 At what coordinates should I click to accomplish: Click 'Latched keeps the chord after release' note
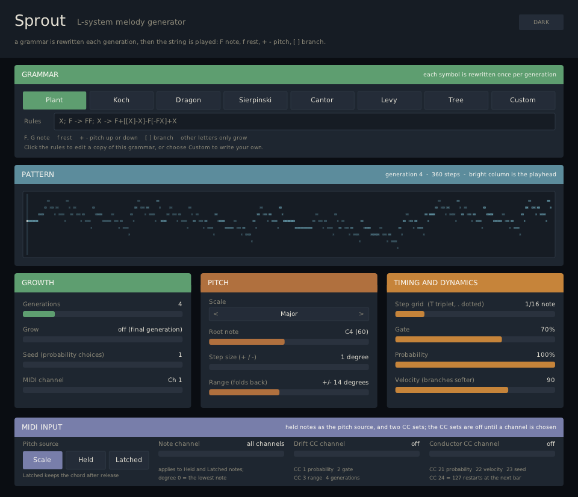coord(71,475)
